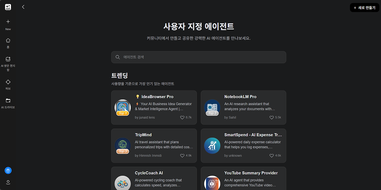Click NotebookLM Pro agent avatar
This screenshot has height=190, width=381.
(212, 107)
